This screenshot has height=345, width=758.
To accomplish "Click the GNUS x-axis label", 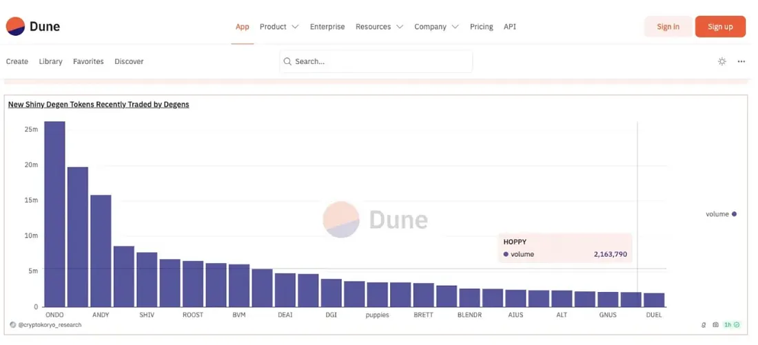I will [608, 315].
